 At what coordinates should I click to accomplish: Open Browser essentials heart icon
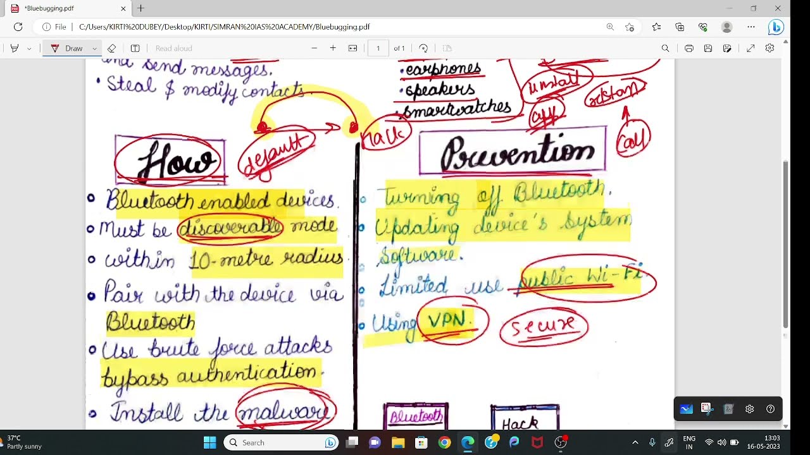[x=703, y=27]
